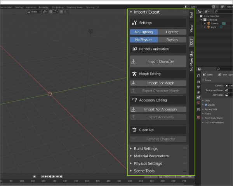Open the pivot point dropdown

tap(45, 12)
